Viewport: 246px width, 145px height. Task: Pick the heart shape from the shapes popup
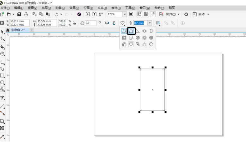coord(131,44)
